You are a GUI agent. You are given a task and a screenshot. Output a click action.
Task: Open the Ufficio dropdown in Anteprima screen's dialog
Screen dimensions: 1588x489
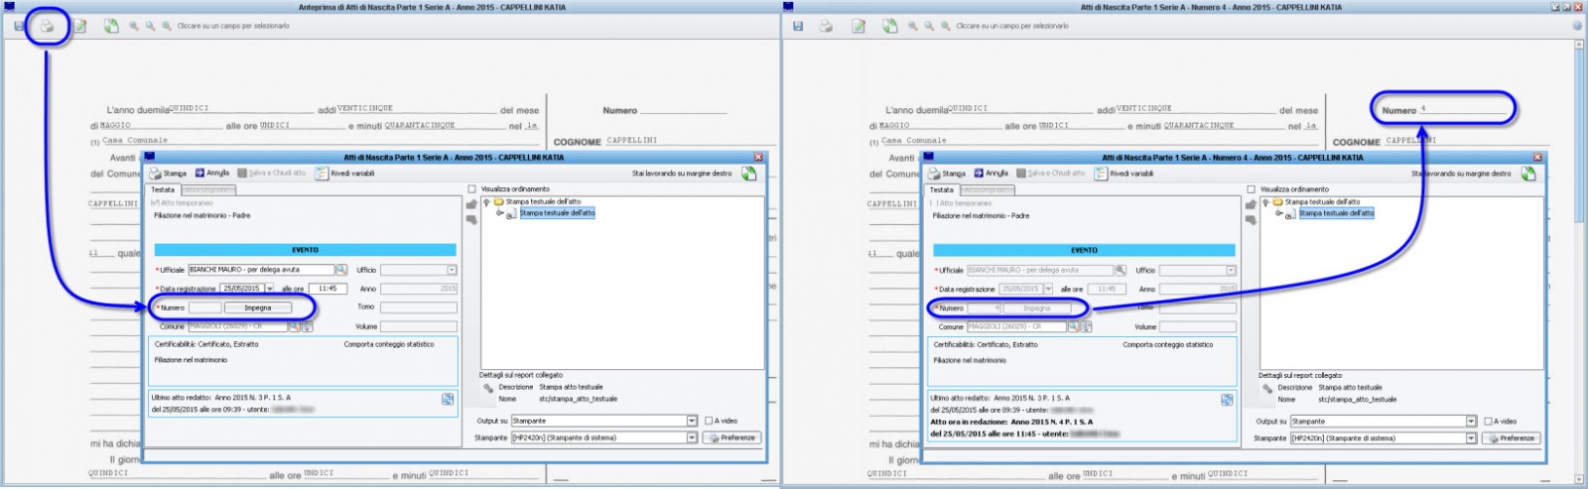452,270
